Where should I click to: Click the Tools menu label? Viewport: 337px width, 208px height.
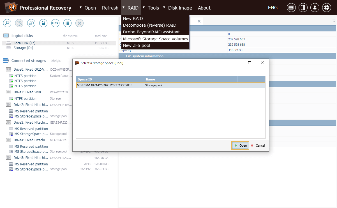153,8
